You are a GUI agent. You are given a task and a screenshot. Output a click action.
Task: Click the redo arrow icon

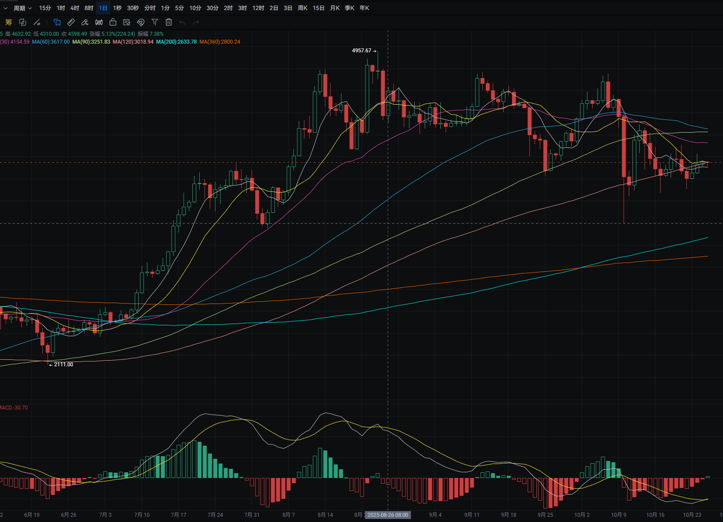(196, 22)
